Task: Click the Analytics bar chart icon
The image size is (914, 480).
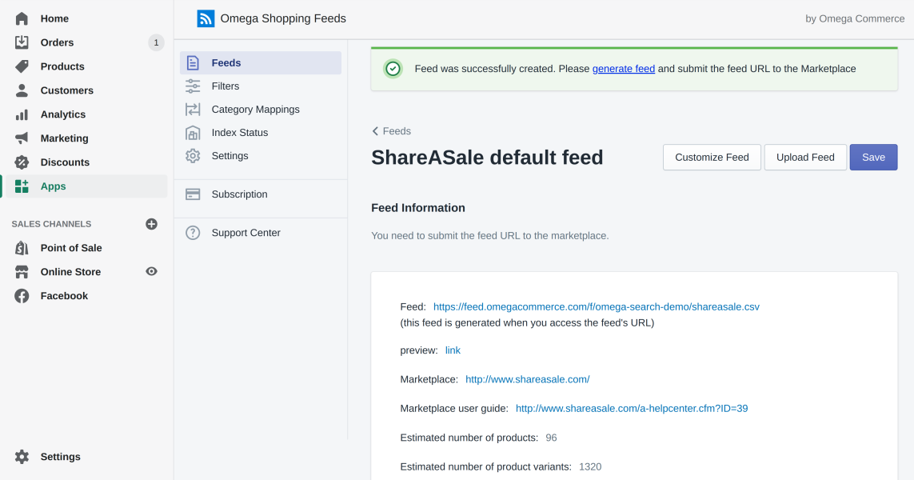Action: (x=22, y=114)
